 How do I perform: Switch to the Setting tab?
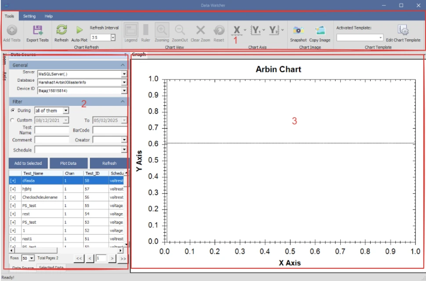tap(29, 16)
